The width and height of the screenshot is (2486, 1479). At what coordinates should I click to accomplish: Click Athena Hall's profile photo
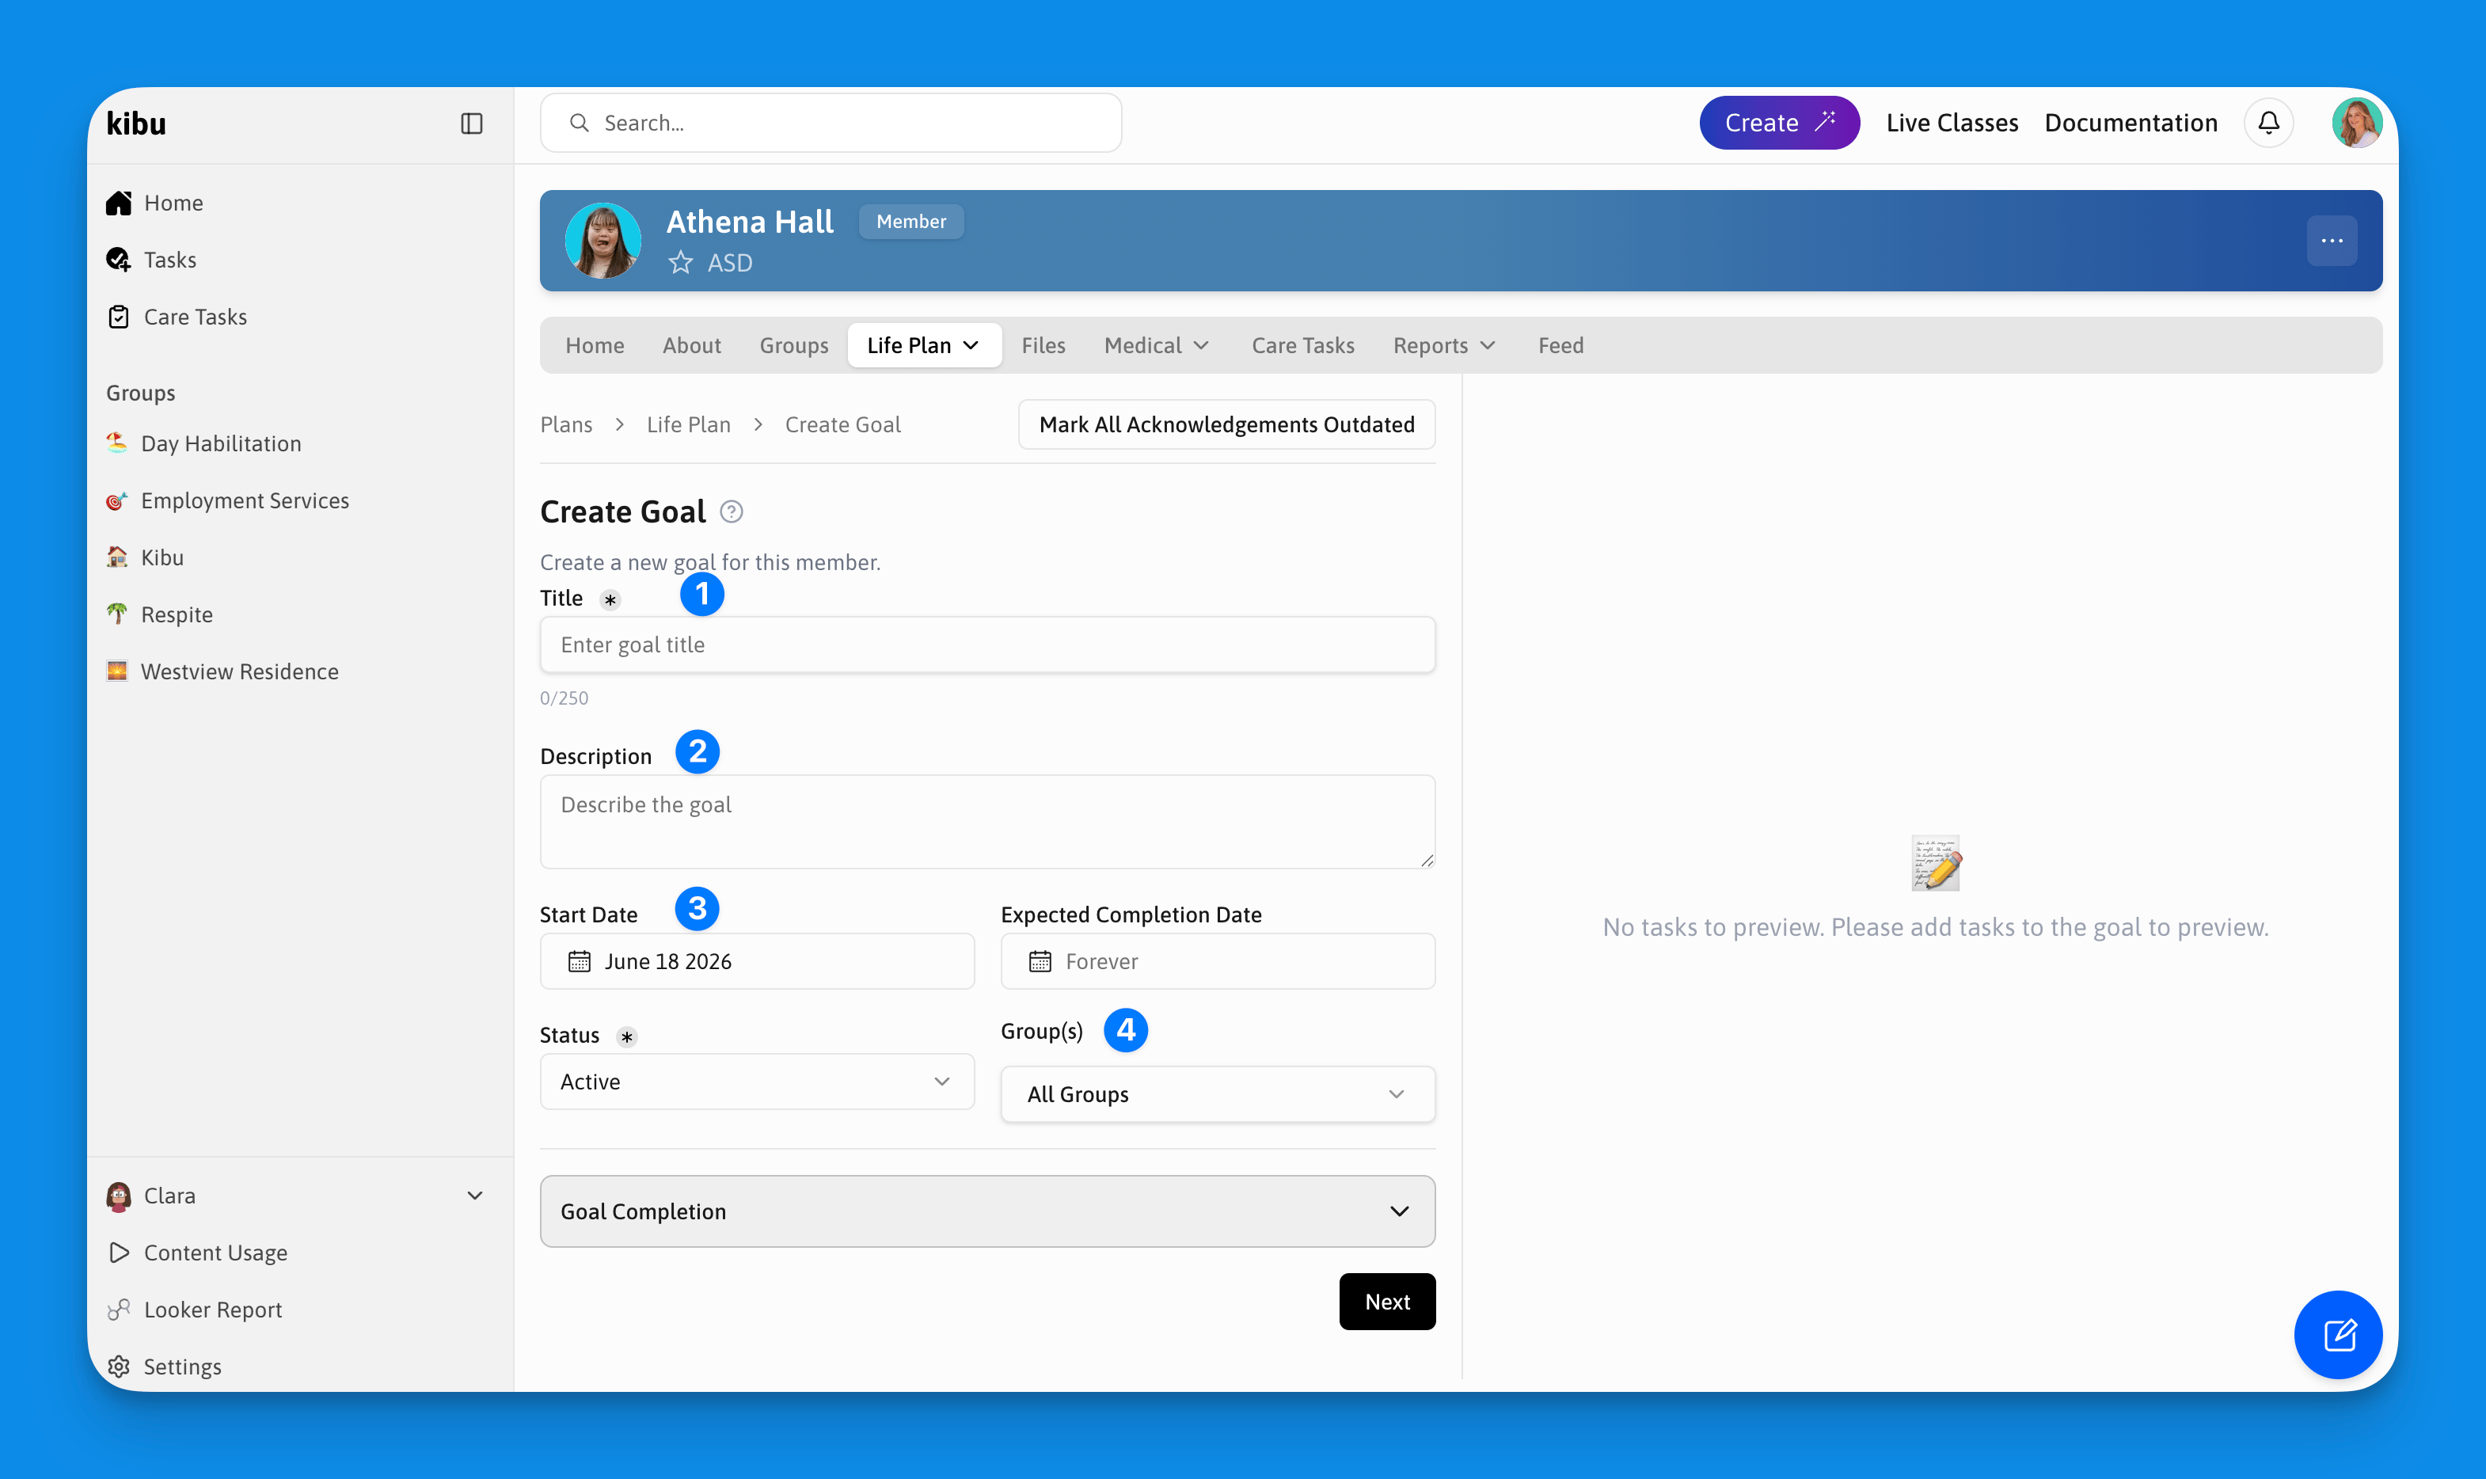click(602, 240)
